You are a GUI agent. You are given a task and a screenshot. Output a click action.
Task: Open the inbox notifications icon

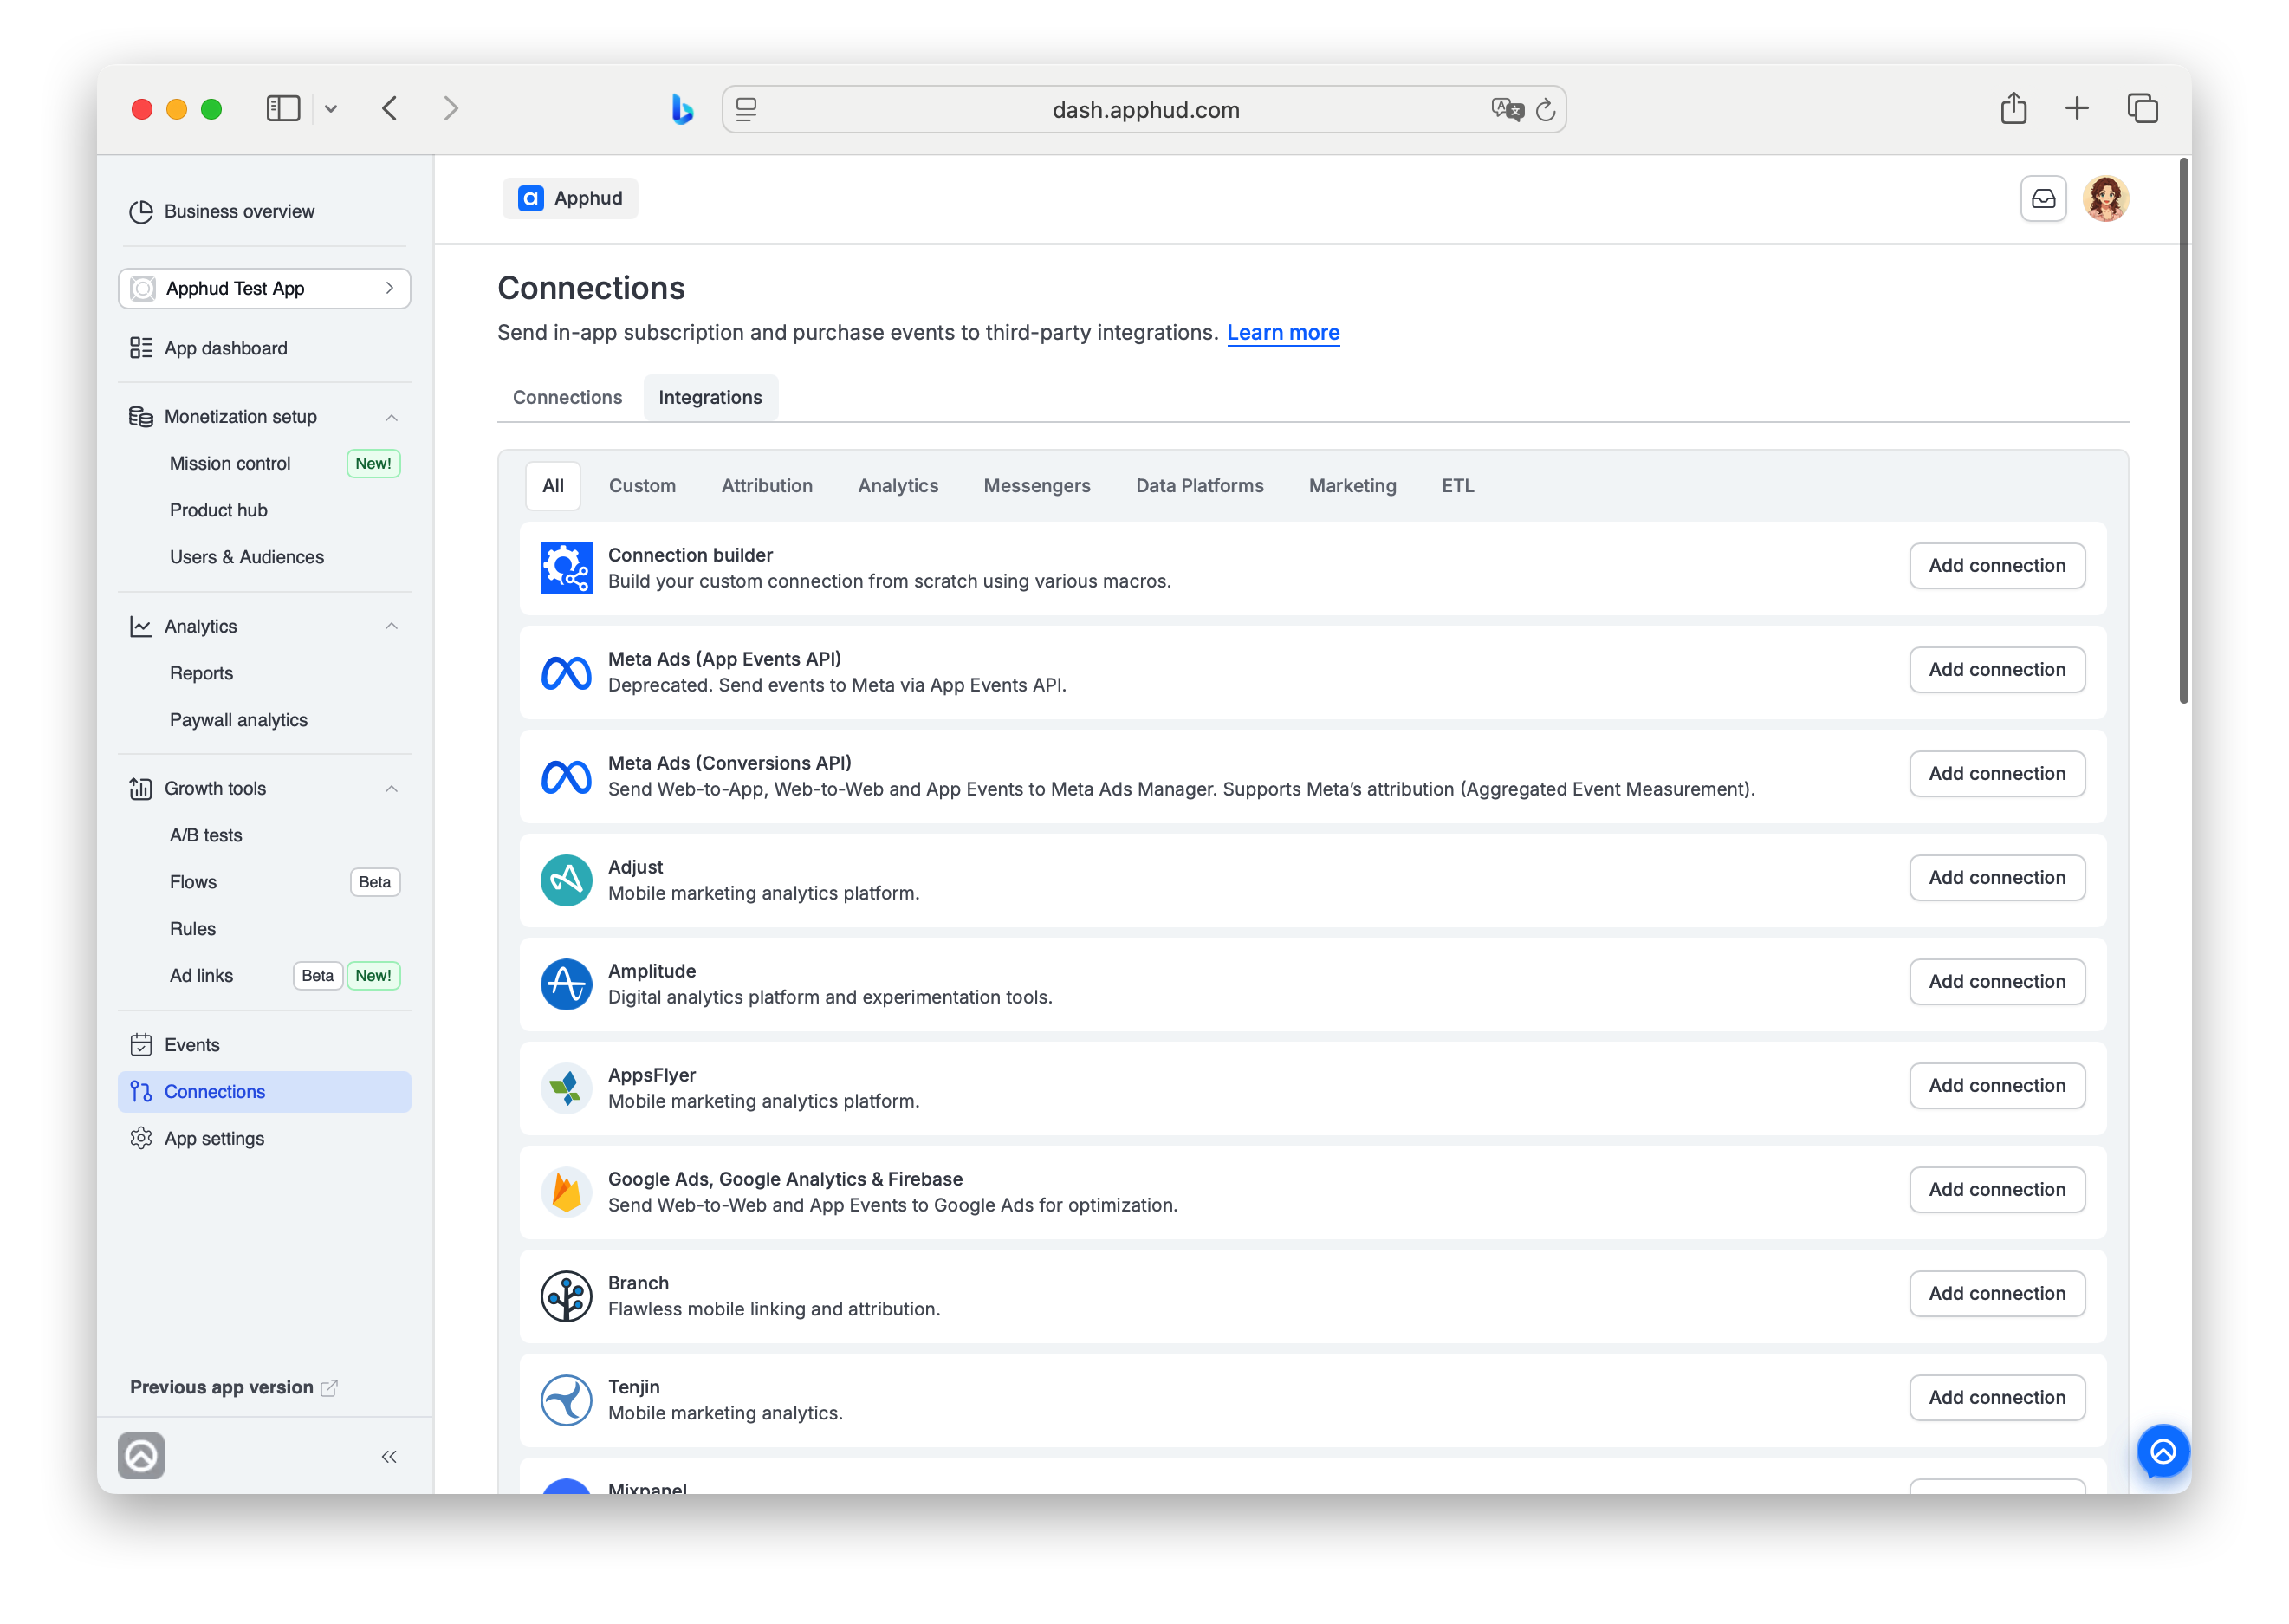[2043, 199]
